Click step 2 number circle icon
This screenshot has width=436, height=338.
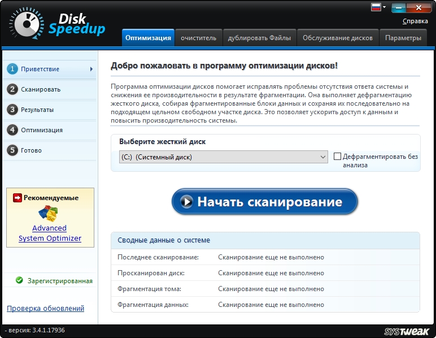(12, 89)
